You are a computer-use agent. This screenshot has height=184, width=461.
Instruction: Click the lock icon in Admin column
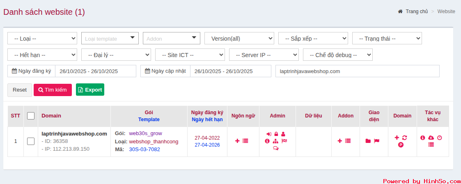point(276,134)
